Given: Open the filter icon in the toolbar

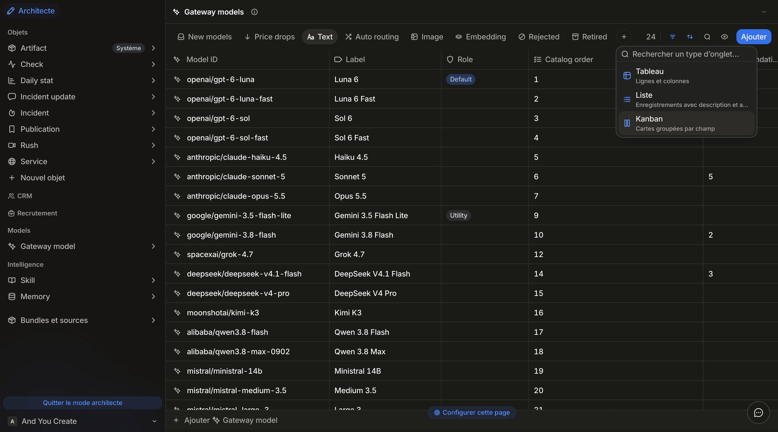Looking at the screenshot, I should pos(673,37).
